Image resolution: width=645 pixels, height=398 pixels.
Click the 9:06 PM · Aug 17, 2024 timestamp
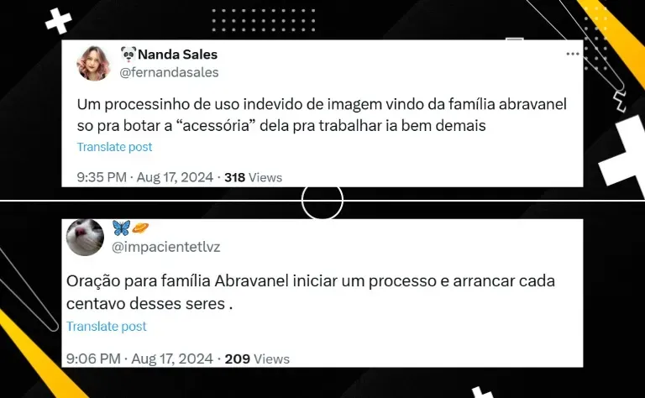coord(139,359)
